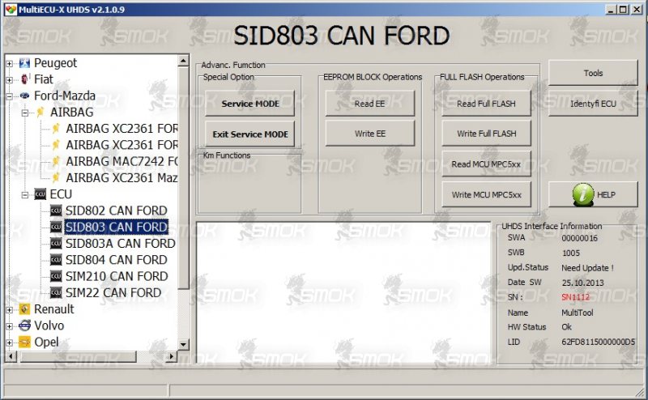Click the Write EE button
The width and height of the screenshot is (648, 400).
370,134
